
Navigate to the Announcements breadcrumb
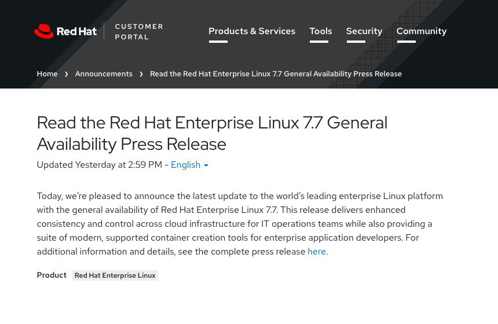[x=104, y=74]
